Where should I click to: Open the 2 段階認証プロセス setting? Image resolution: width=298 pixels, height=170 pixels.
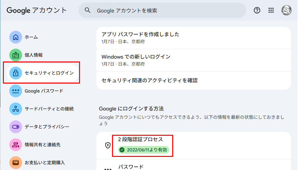point(193,145)
